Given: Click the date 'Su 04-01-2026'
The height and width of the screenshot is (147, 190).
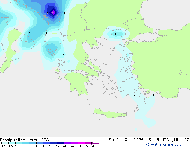Looking at the screenshot, I should (126, 140).
